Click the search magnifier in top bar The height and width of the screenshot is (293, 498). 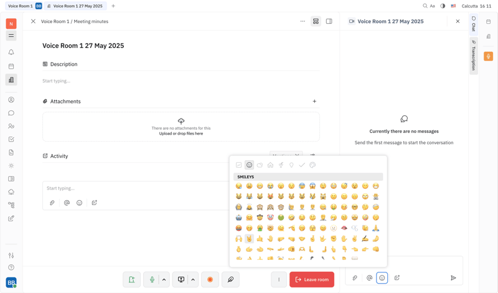point(425,6)
